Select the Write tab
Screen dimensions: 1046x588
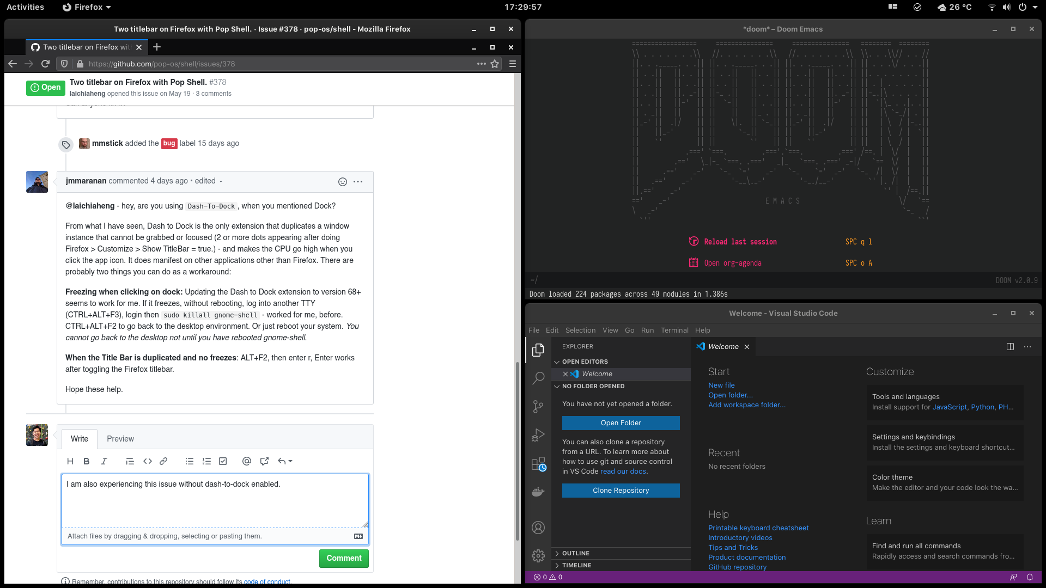80,439
